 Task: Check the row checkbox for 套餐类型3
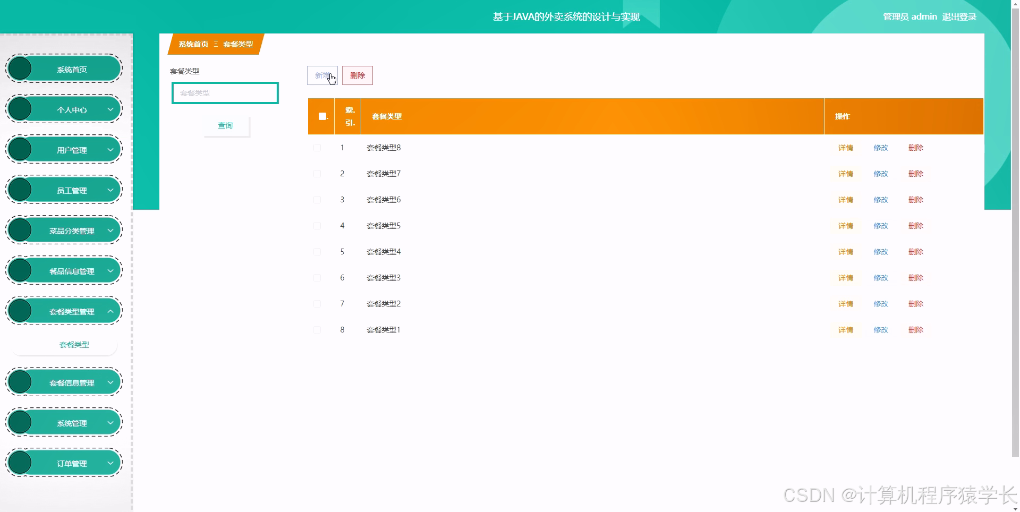click(317, 278)
